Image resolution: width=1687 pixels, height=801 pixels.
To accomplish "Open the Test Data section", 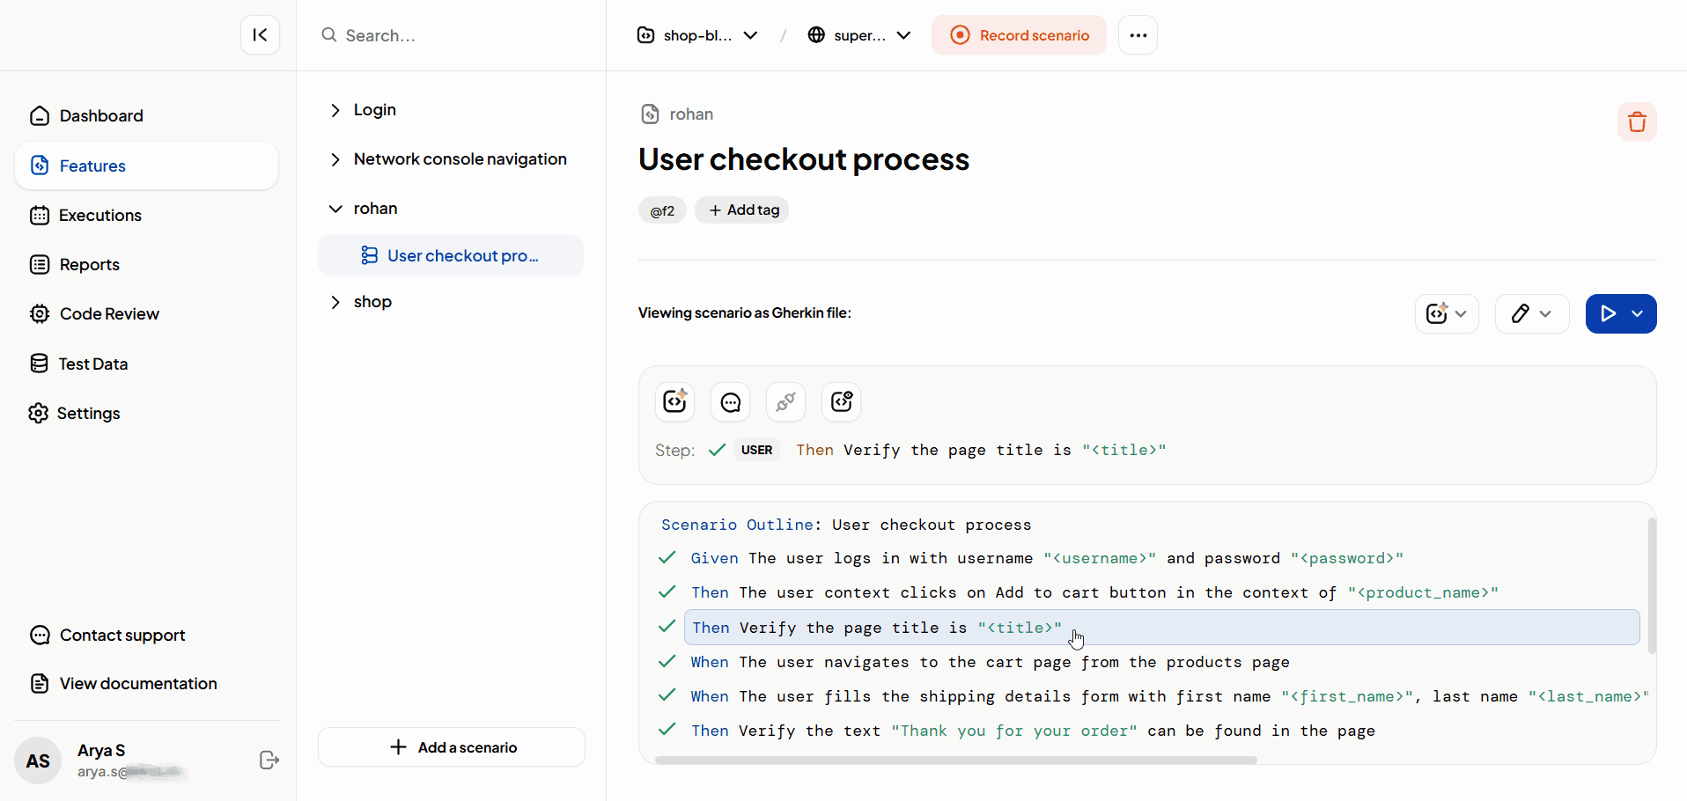I will click(93, 363).
